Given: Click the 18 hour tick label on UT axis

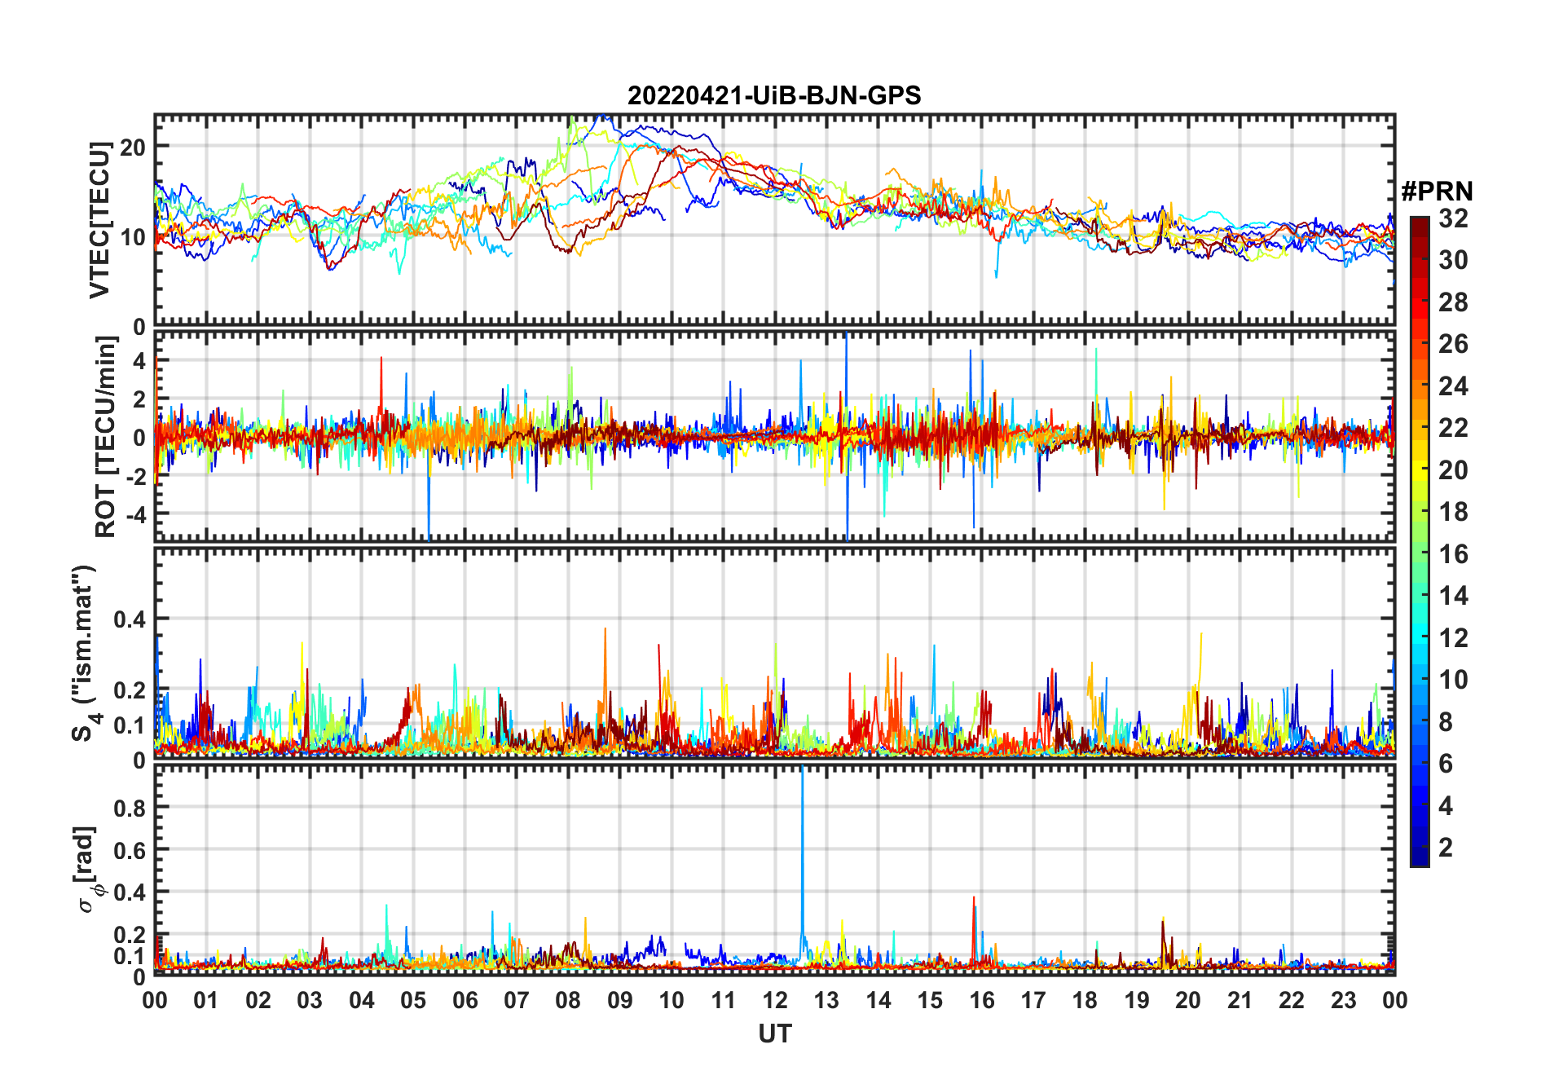Looking at the screenshot, I should pos(1085,1000).
